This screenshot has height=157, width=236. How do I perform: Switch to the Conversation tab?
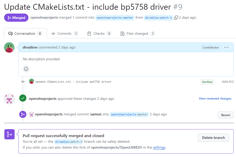[25, 34]
